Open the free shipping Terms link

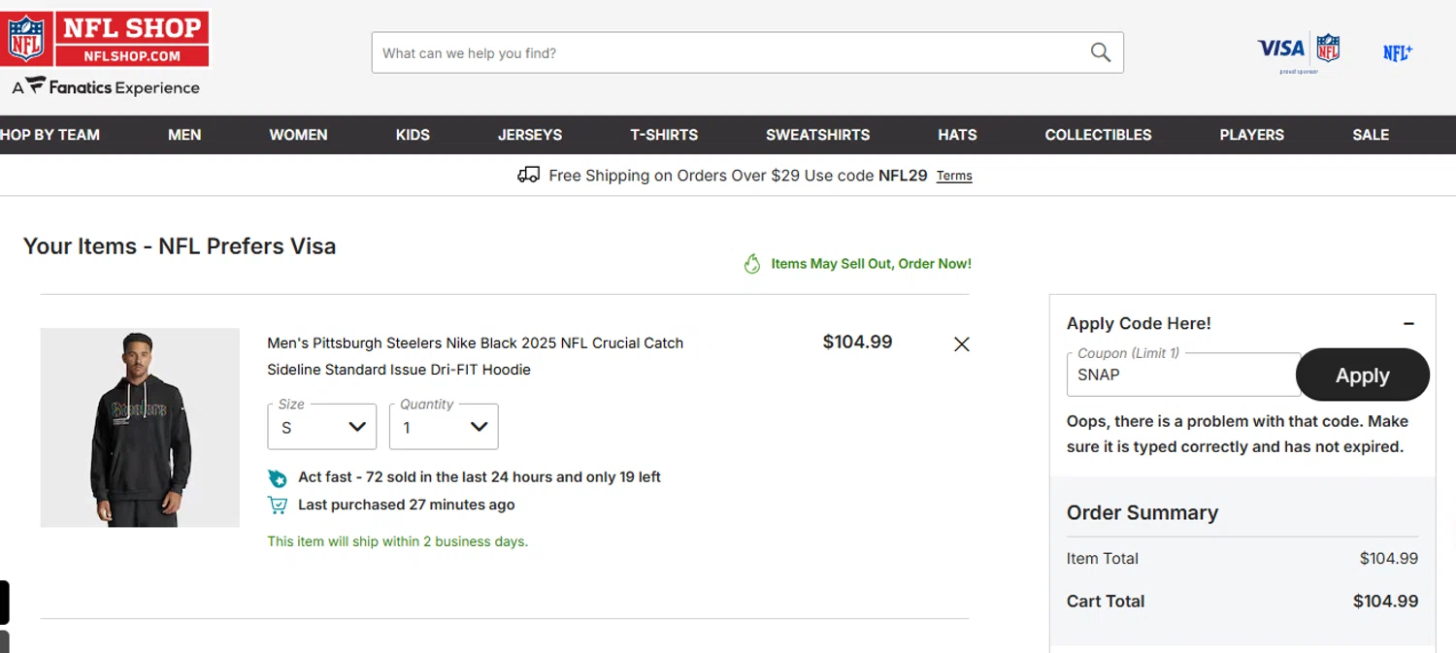pyautogui.click(x=954, y=176)
